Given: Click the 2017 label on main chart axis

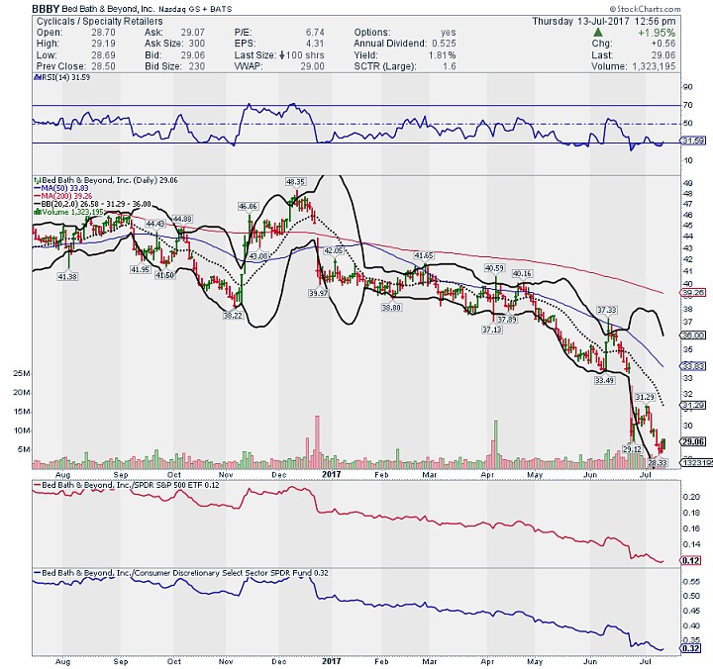Looking at the screenshot, I should tap(331, 474).
